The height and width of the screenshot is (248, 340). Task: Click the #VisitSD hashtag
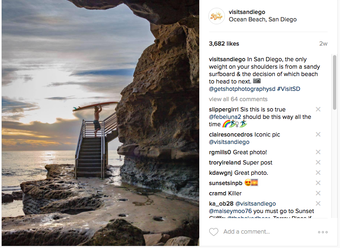pos(288,89)
